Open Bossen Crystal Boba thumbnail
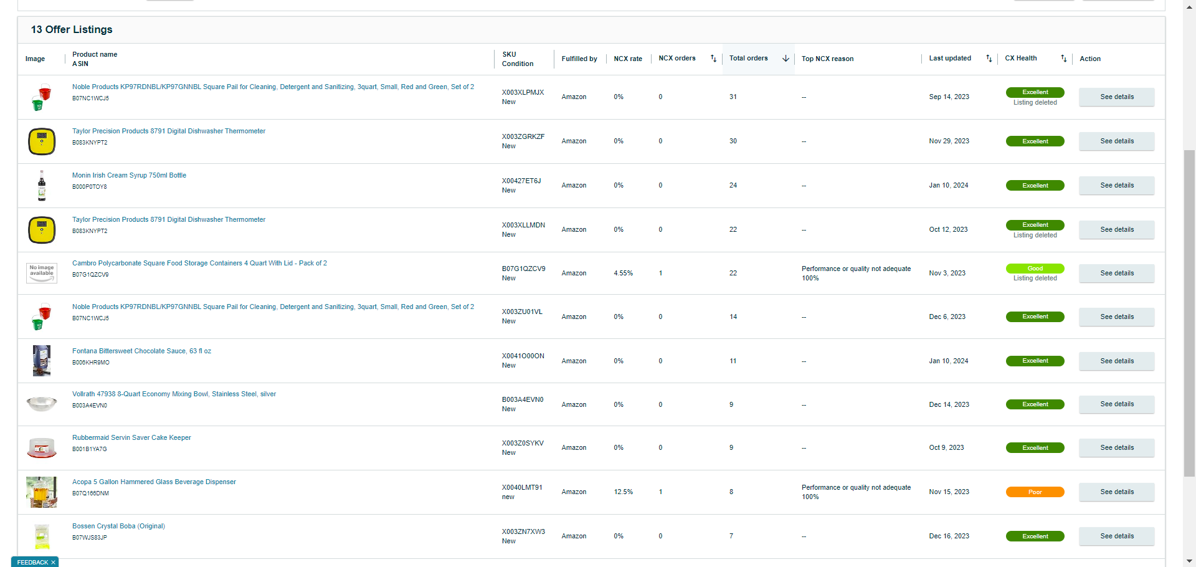Viewport: 1196px width, 567px height. tap(42, 536)
